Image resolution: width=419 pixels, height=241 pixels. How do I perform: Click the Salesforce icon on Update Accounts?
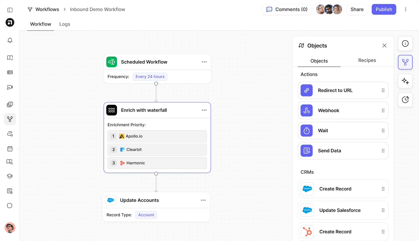pos(111,200)
